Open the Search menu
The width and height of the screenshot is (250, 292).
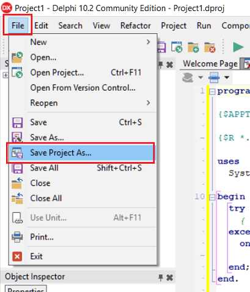(70, 26)
